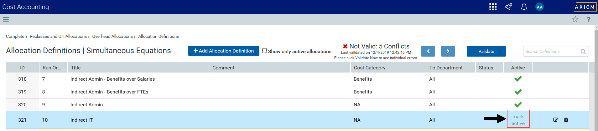Toggle active checkmark for row 318
598x131 pixels.
(518, 79)
